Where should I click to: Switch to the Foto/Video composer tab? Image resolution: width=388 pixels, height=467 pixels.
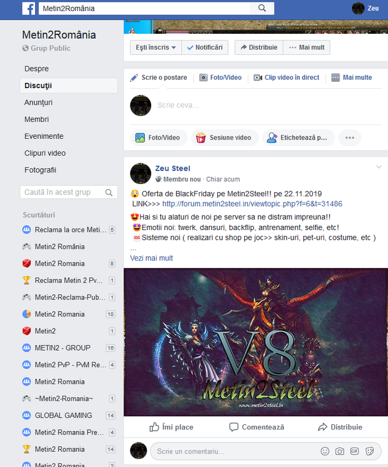220,78
